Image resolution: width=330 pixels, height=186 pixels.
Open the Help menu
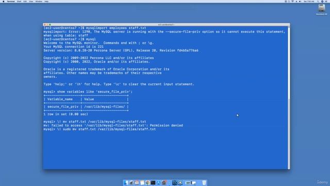46,1
